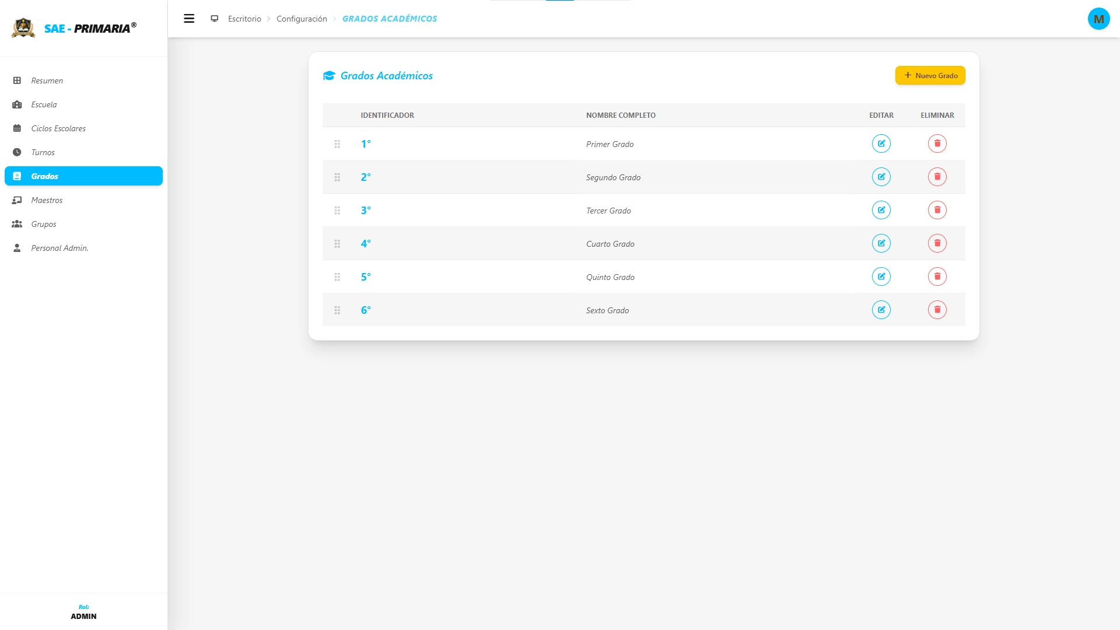Navigate to Configuración in the breadcrumb
Viewport: 1120px width, 630px height.
click(x=302, y=19)
